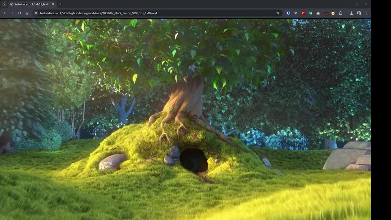Go back to the previous page
Viewport: 391px width, 220px height.
(5, 13)
